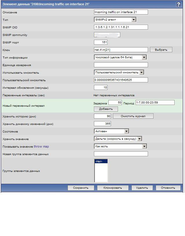Open the throw map link
Viewport: 185px width, 236px height.
[41, 147]
